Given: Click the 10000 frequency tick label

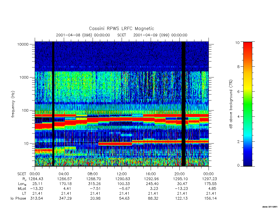Looking at the screenshot, I should [23, 44].
